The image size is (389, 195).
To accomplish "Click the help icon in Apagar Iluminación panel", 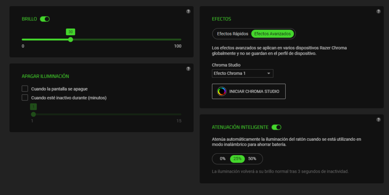I will click(x=188, y=69).
